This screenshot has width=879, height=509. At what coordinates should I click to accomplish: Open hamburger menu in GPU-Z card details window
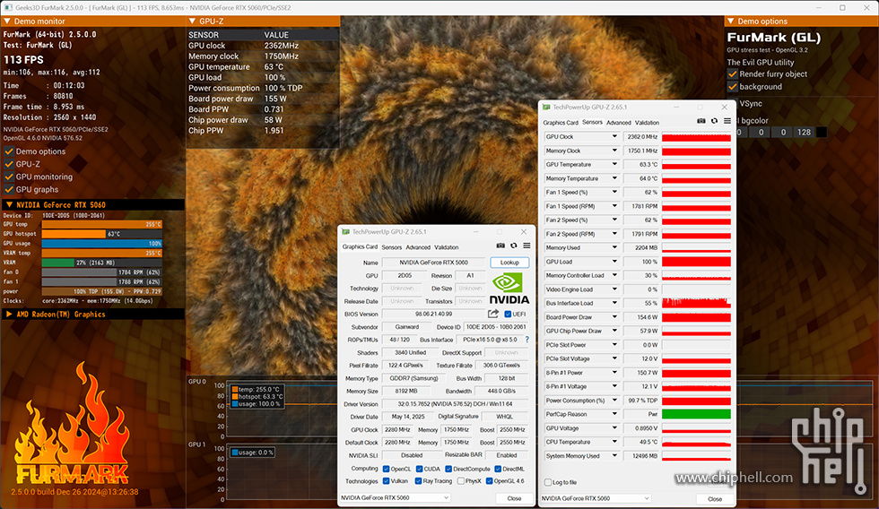tap(527, 246)
